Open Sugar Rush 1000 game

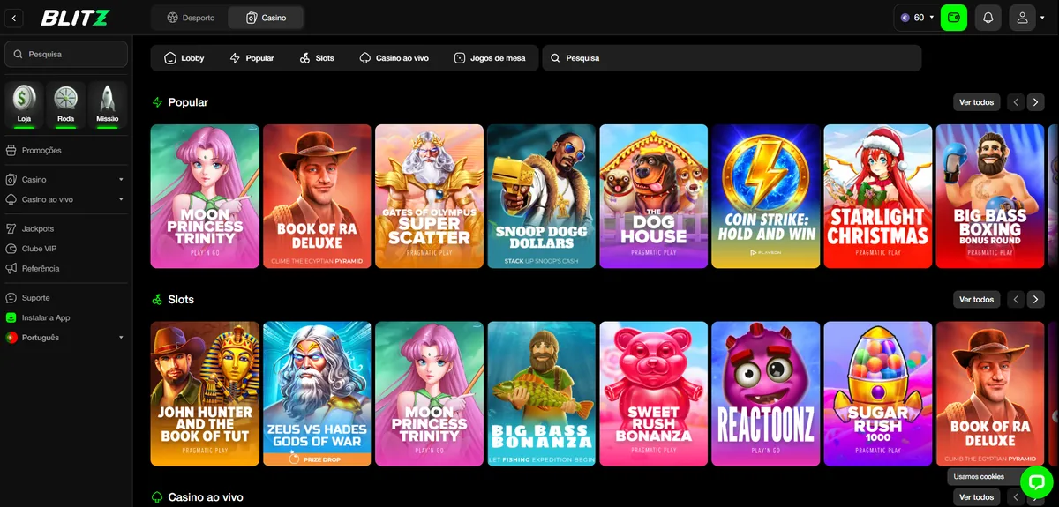877,393
